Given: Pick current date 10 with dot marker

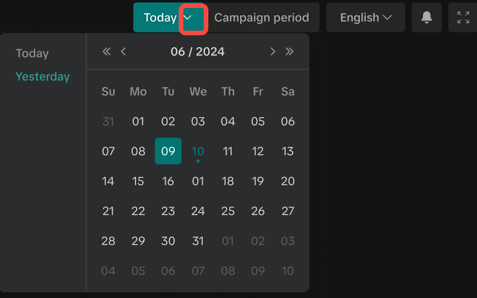Looking at the screenshot, I should (x=198, y=151).
